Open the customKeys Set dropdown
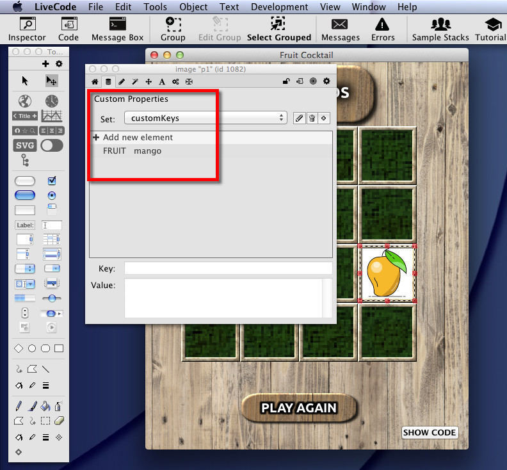 [x=205, y=118]
